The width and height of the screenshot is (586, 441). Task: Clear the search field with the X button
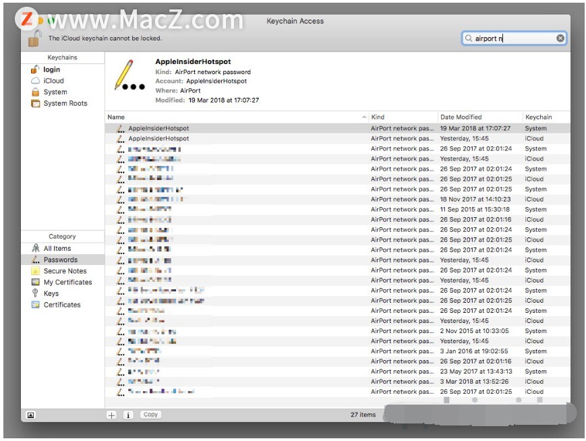click(560, 38)
